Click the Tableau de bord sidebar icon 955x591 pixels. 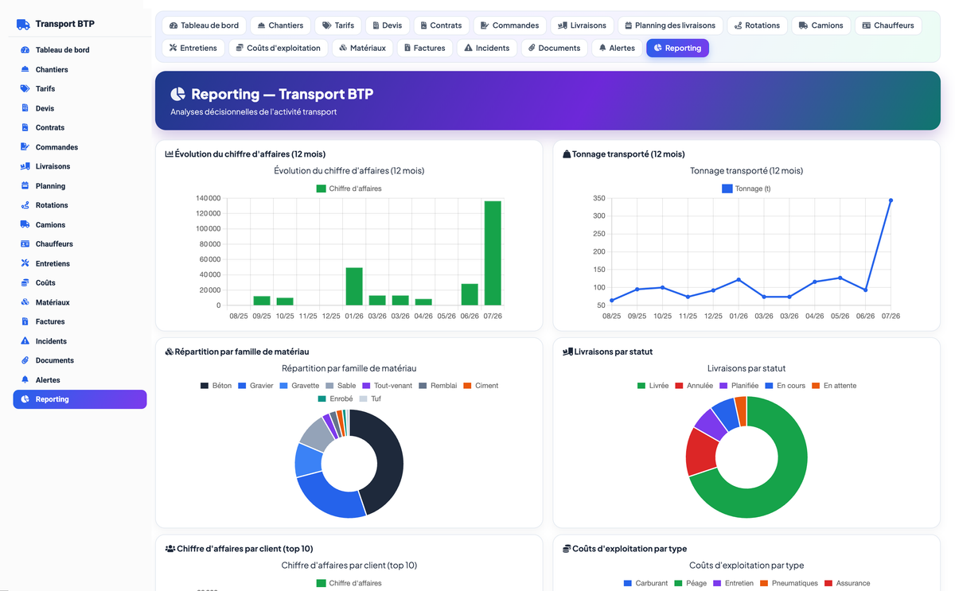pyautogui.click(x=25, y=50)
